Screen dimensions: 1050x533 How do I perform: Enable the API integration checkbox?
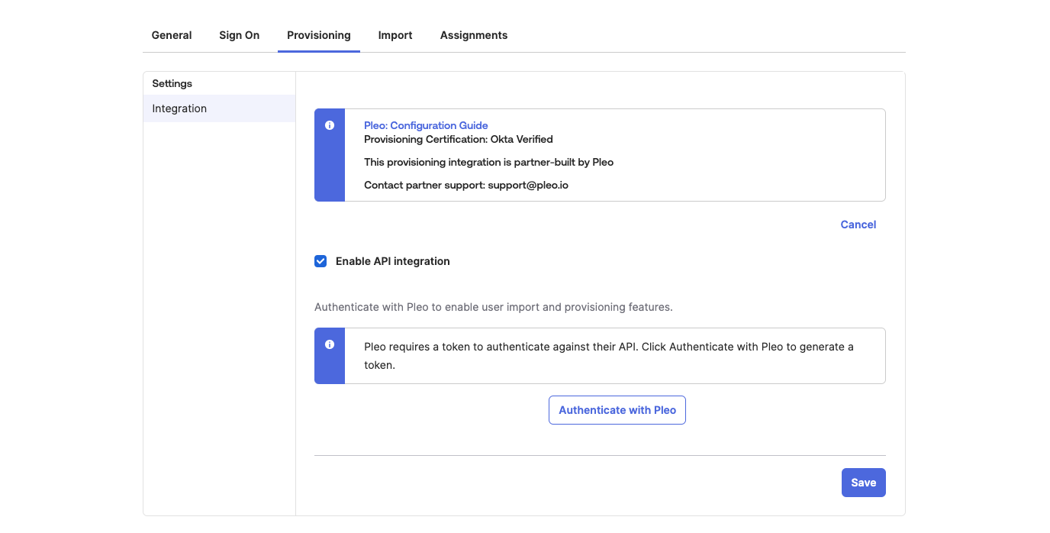(320, 260)
